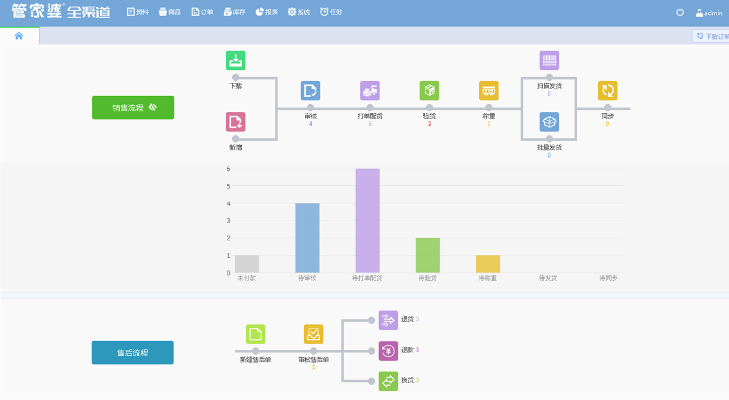Viewport: 729px width, 400px height.
Task: Open the 退款 refund icon
Action: (x=388, y=351)
